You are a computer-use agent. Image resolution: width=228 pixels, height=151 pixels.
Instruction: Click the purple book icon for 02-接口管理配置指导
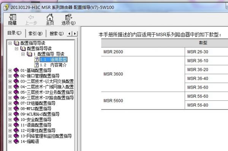[x=16, y=76]
